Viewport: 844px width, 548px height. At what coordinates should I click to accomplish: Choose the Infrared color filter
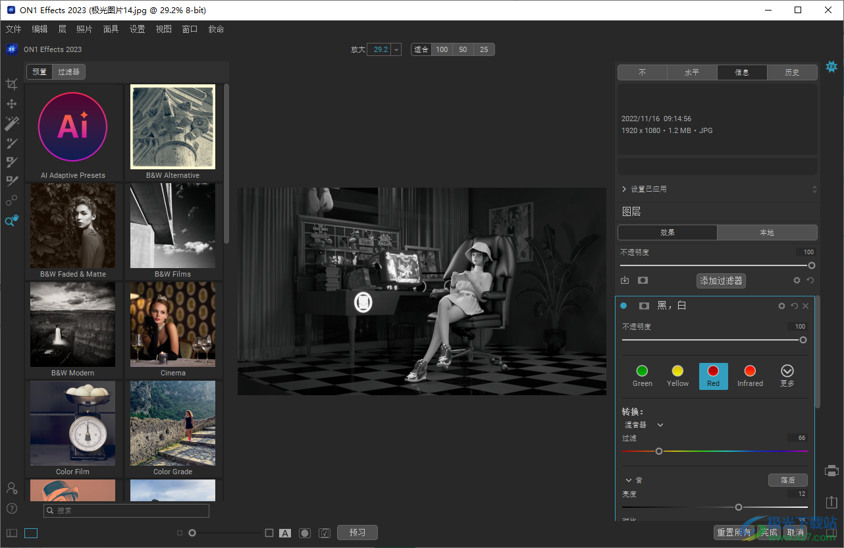pos(750,376)
